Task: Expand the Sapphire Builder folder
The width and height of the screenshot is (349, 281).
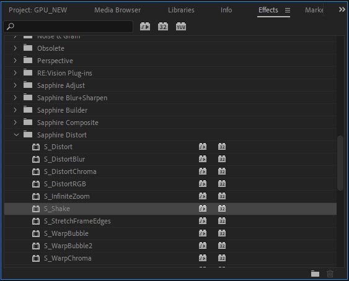Action: point(15,110)
